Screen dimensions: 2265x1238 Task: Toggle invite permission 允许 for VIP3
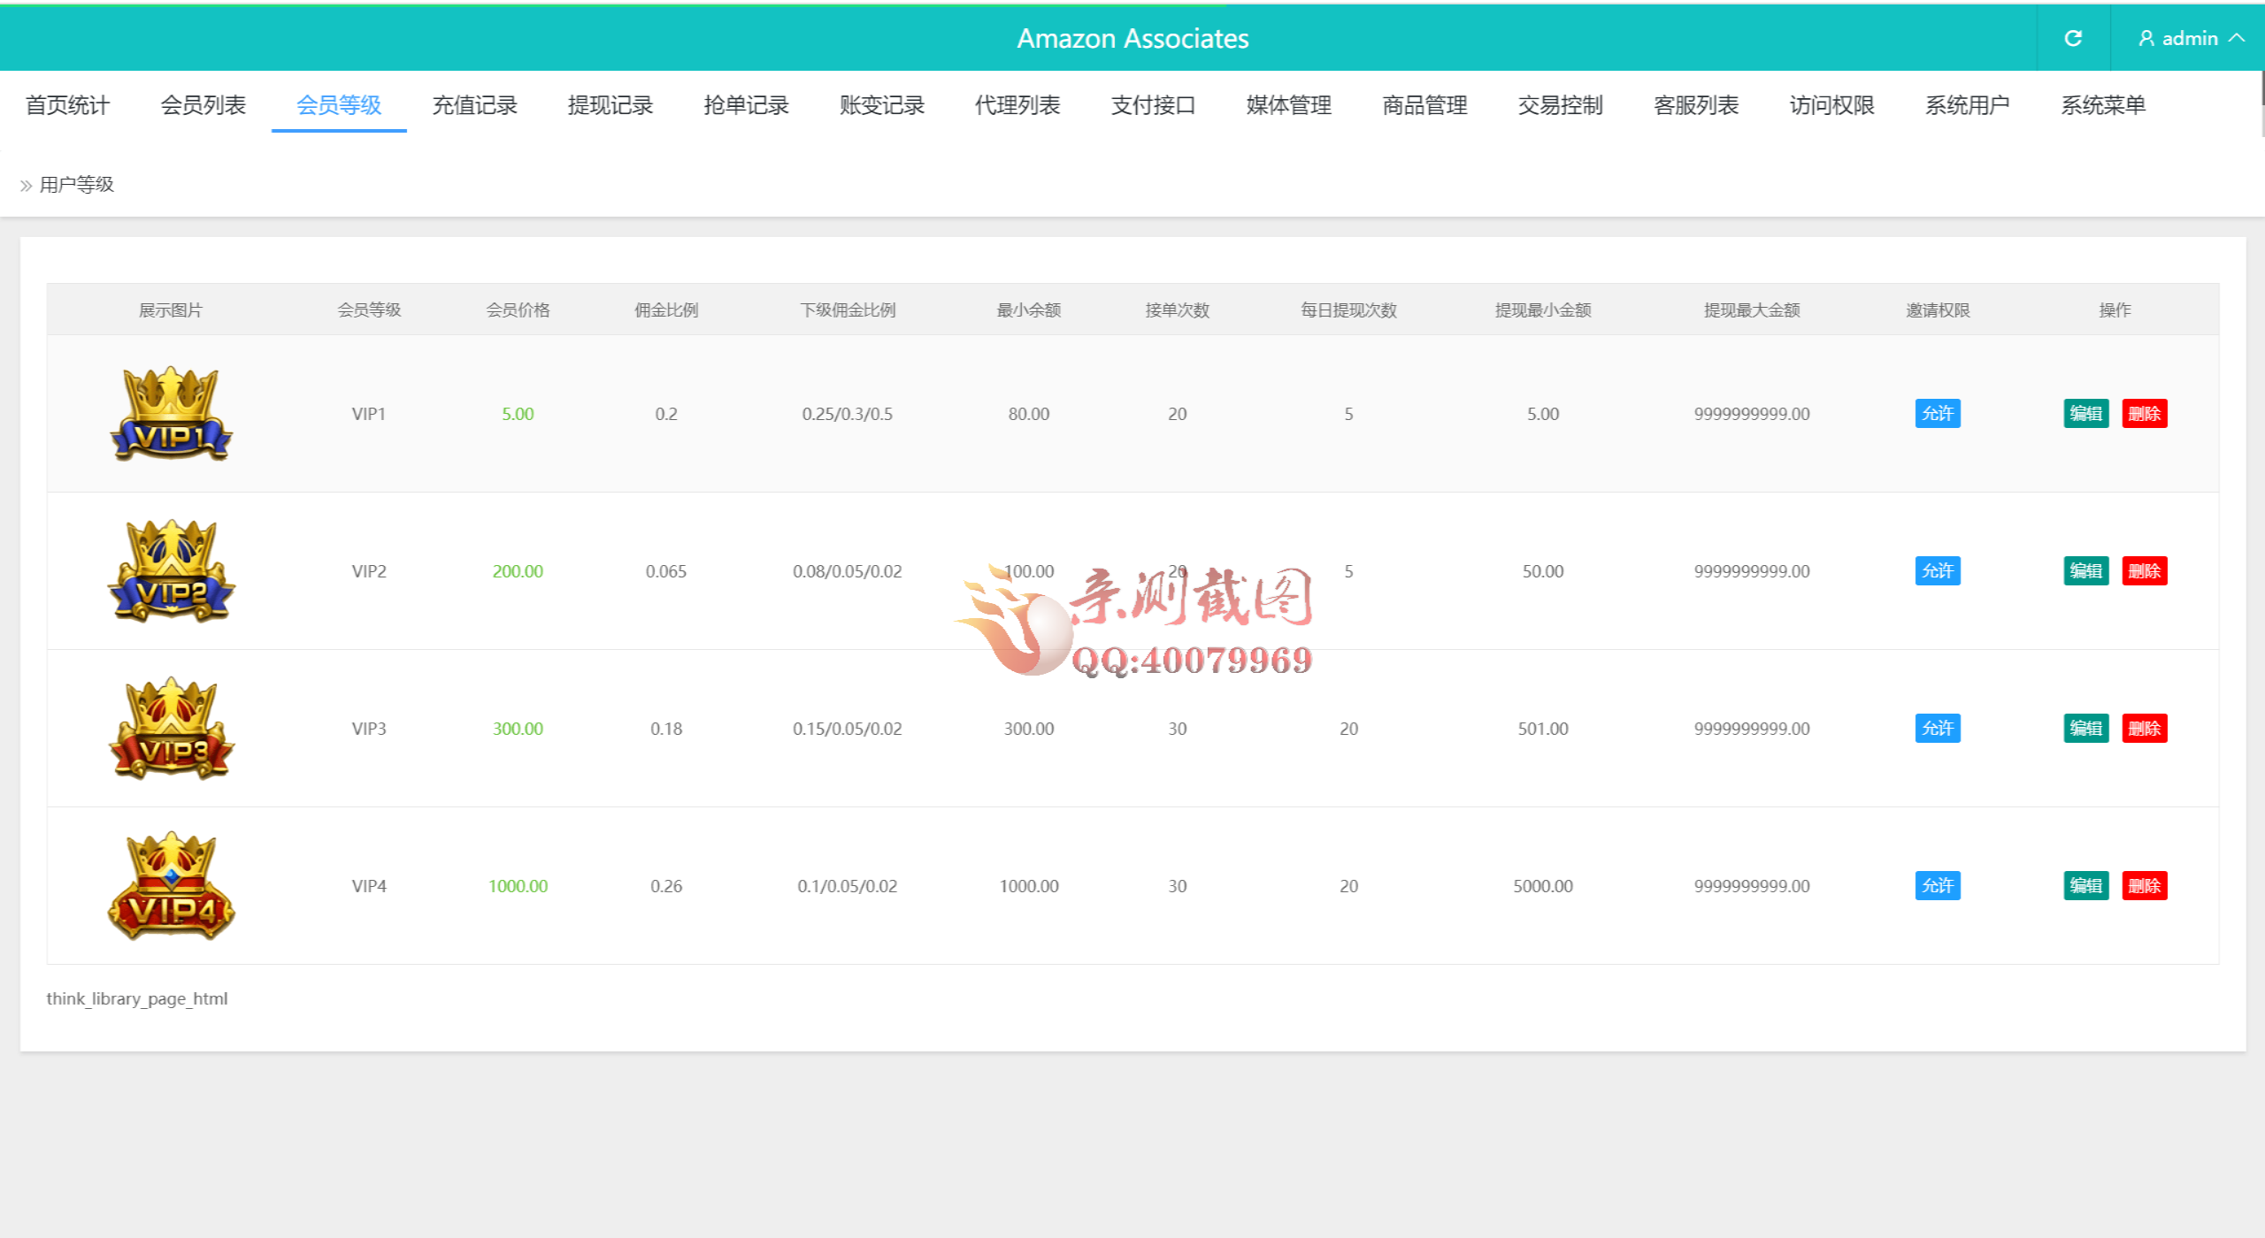point(1938,728)
